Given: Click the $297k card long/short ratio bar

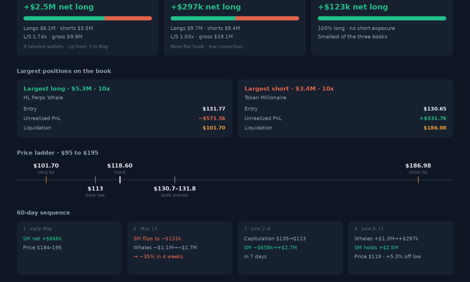Looking at the screenshot, I should 235,18.
